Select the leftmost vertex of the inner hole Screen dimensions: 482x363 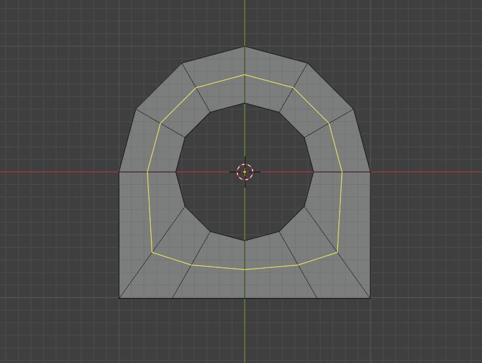[176, 172]
